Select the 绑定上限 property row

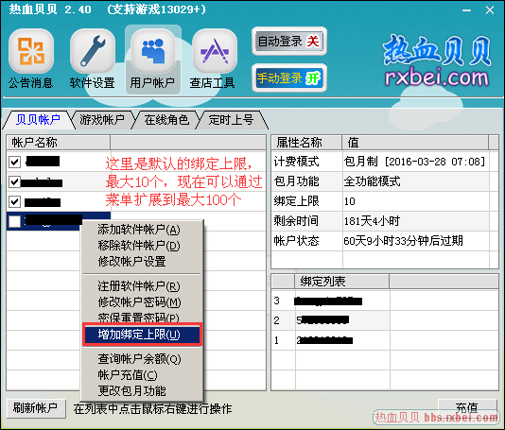pyautogui.click(x=380, y=201)
